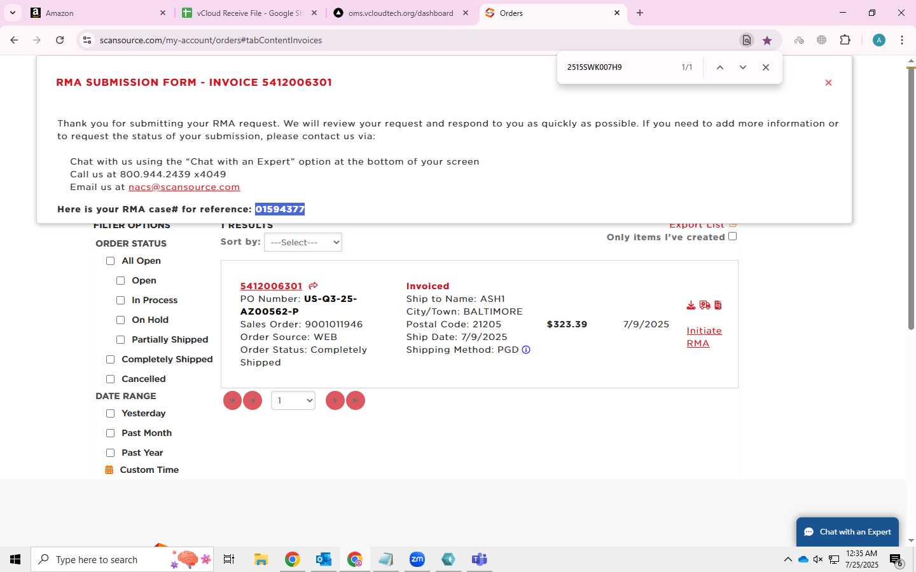Check the Past Month date range
This screenshot has height=572, width=916.
[x=111, y=433]
